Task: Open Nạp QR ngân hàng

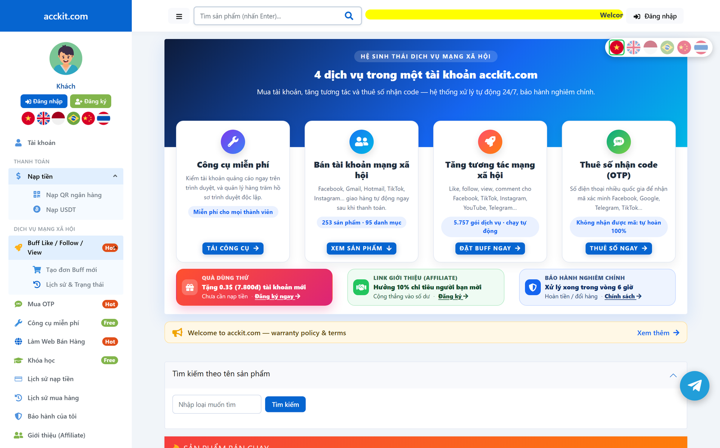Action: click(x=73, y=195)
